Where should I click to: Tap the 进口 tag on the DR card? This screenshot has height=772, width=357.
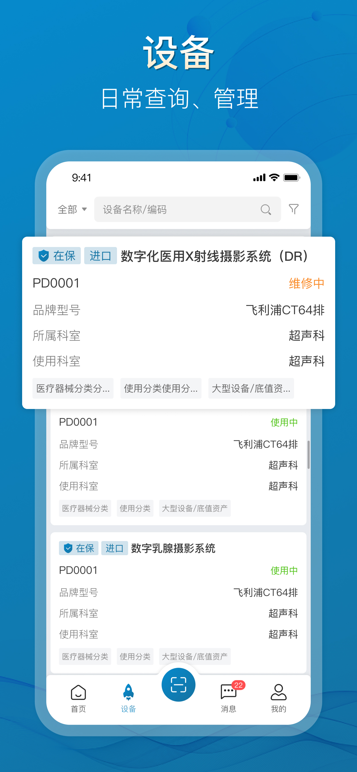(101, 256)
